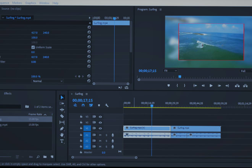Toggle Uniform Scale checkbox
The height and width of the screenshot is (168, 252).
click(33, 47)
